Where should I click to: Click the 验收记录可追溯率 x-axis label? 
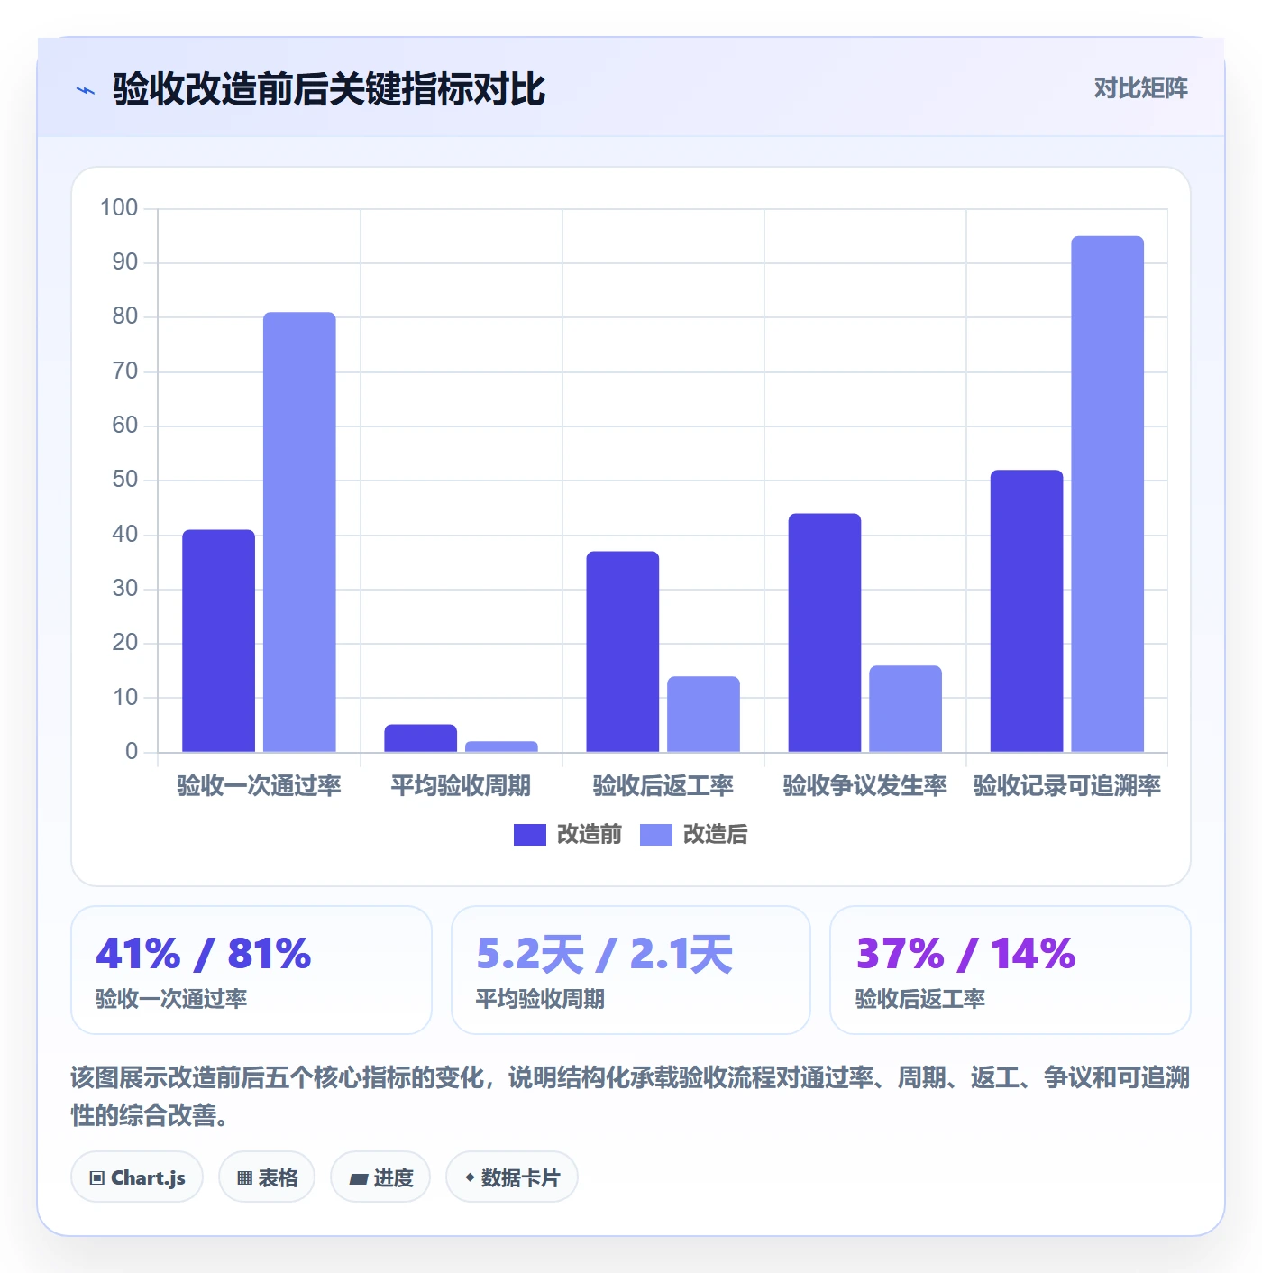click(x=1066, y=786)
